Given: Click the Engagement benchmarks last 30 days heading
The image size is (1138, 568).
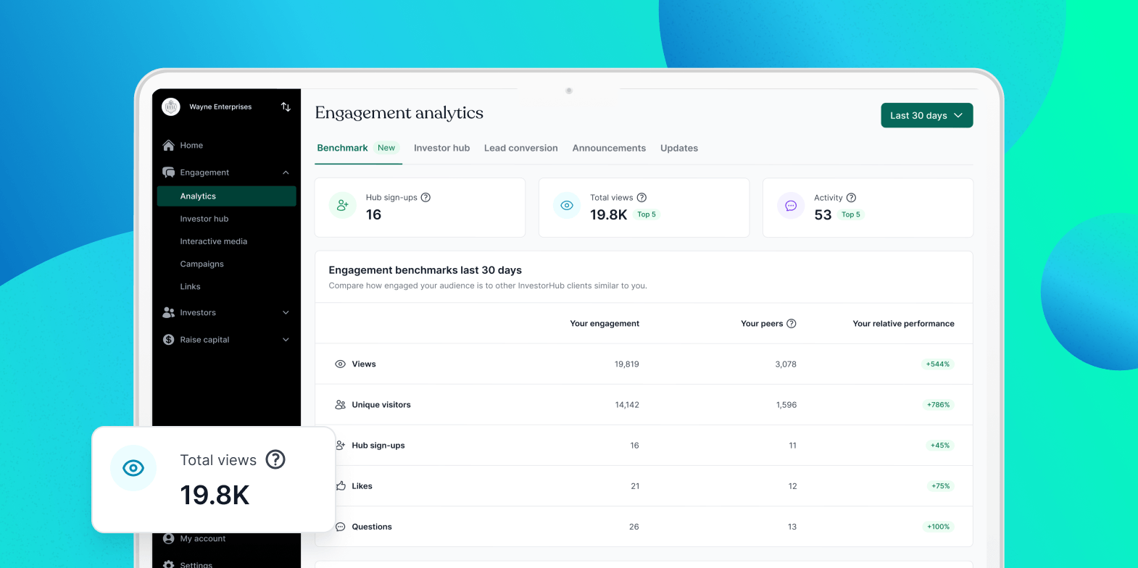Looking at the screenshot, I should pos(425,270).
